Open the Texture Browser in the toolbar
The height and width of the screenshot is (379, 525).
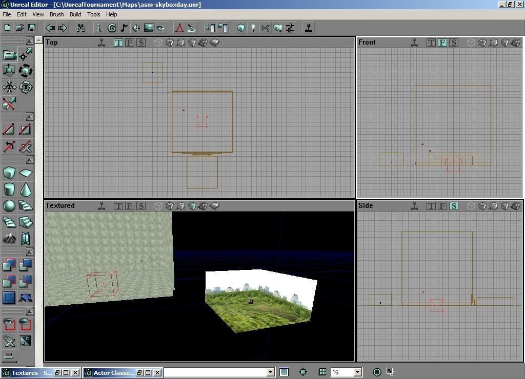click(149, 28)
